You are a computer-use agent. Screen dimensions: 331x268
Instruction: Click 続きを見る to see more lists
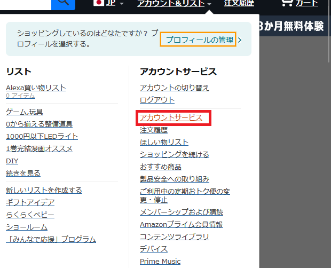[23, 174]
